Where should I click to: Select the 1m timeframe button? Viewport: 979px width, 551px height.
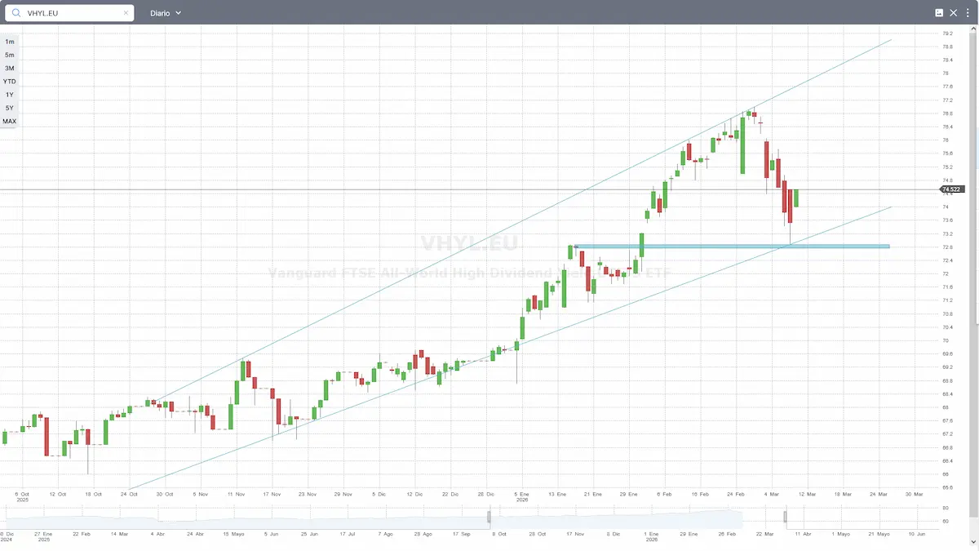point(9,41)
